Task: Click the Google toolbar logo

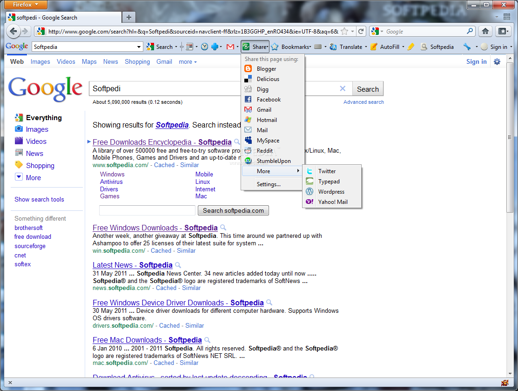Action: (17, 46)
